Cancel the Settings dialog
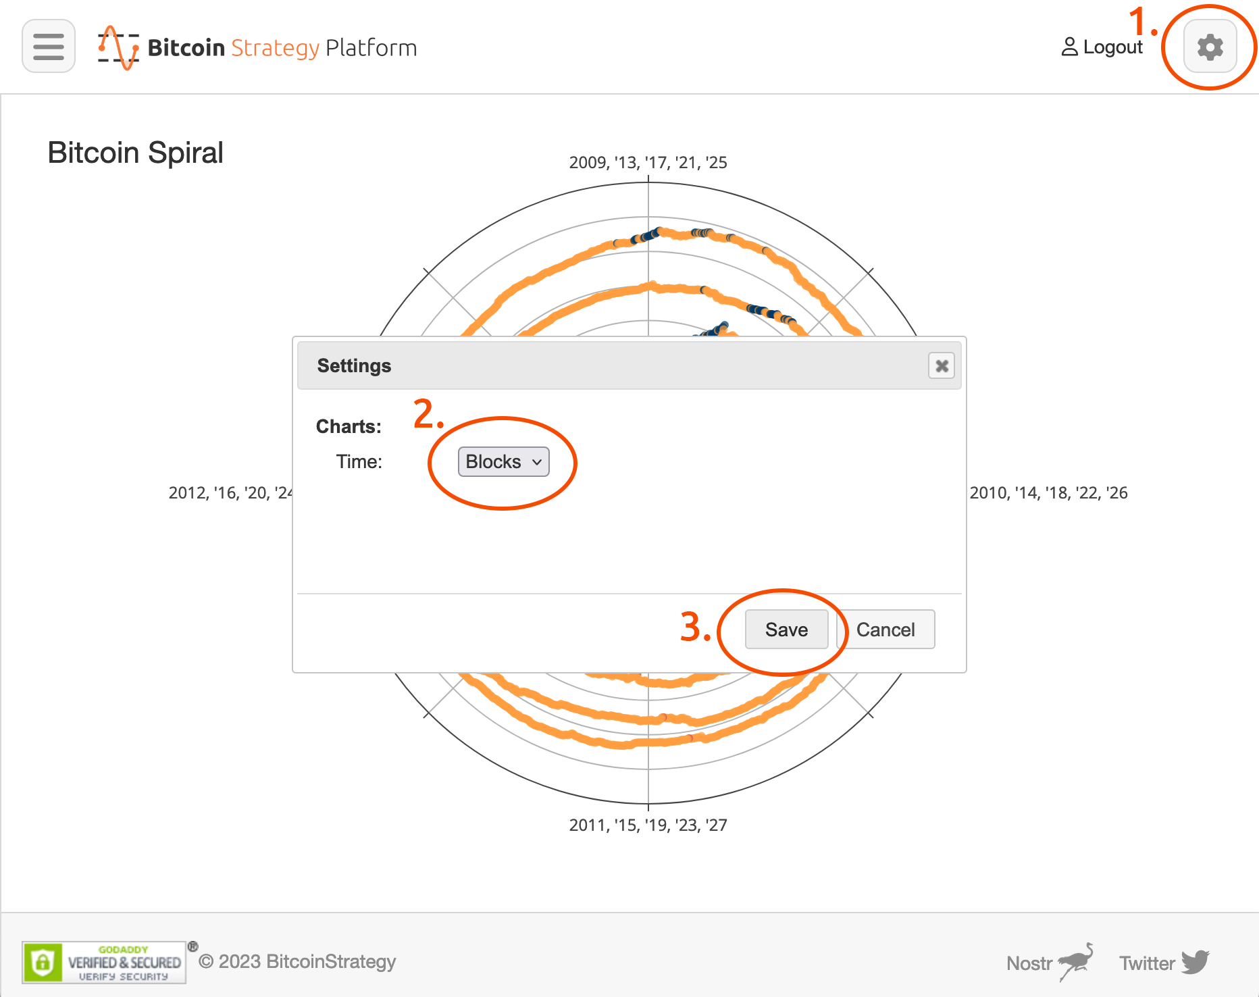1259x997 pixels. tap(885, 630)
